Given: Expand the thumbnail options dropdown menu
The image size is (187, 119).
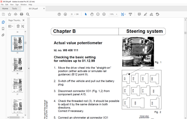Looking at the screenshot, I should pyautogui.click(x=11, y=26).
